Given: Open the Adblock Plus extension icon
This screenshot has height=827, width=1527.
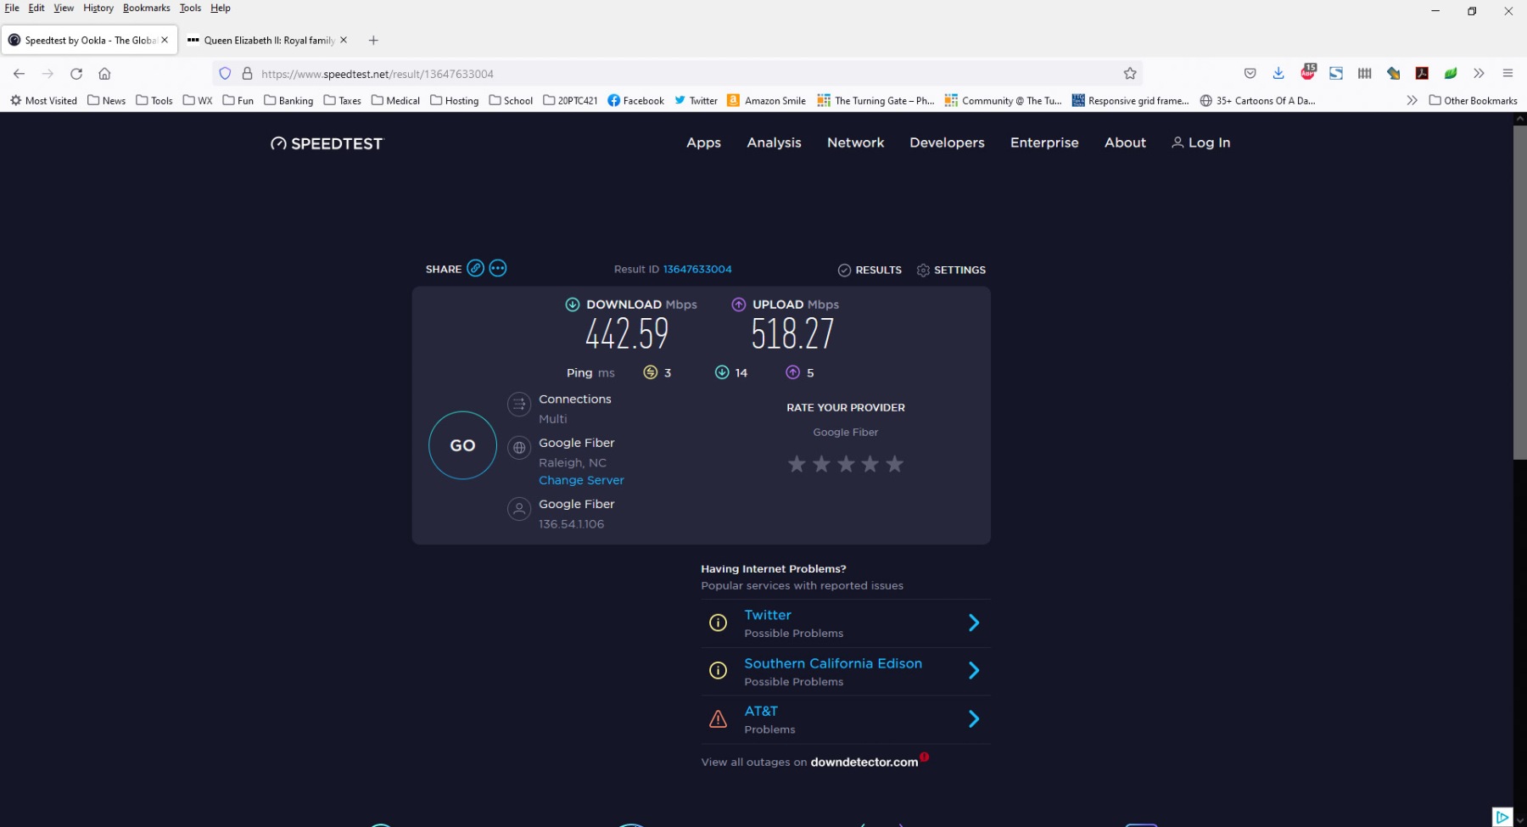Looking at the screenshot, I should pyautogui.click(x=1308, y=73).
